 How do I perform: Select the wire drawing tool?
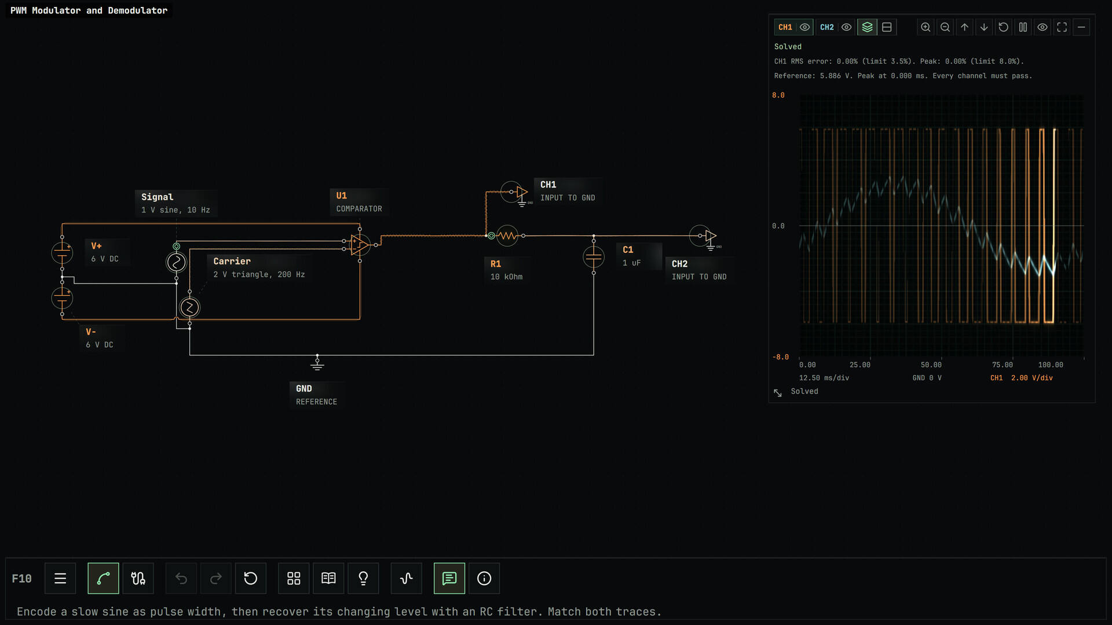103,578
